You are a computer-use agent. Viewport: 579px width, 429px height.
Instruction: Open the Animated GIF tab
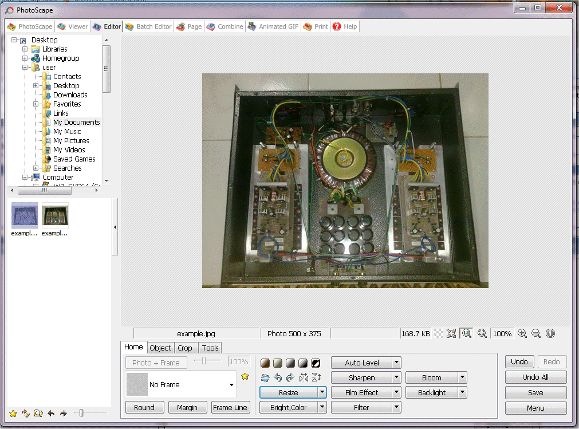pyautogui.click(x=273, y=26)
